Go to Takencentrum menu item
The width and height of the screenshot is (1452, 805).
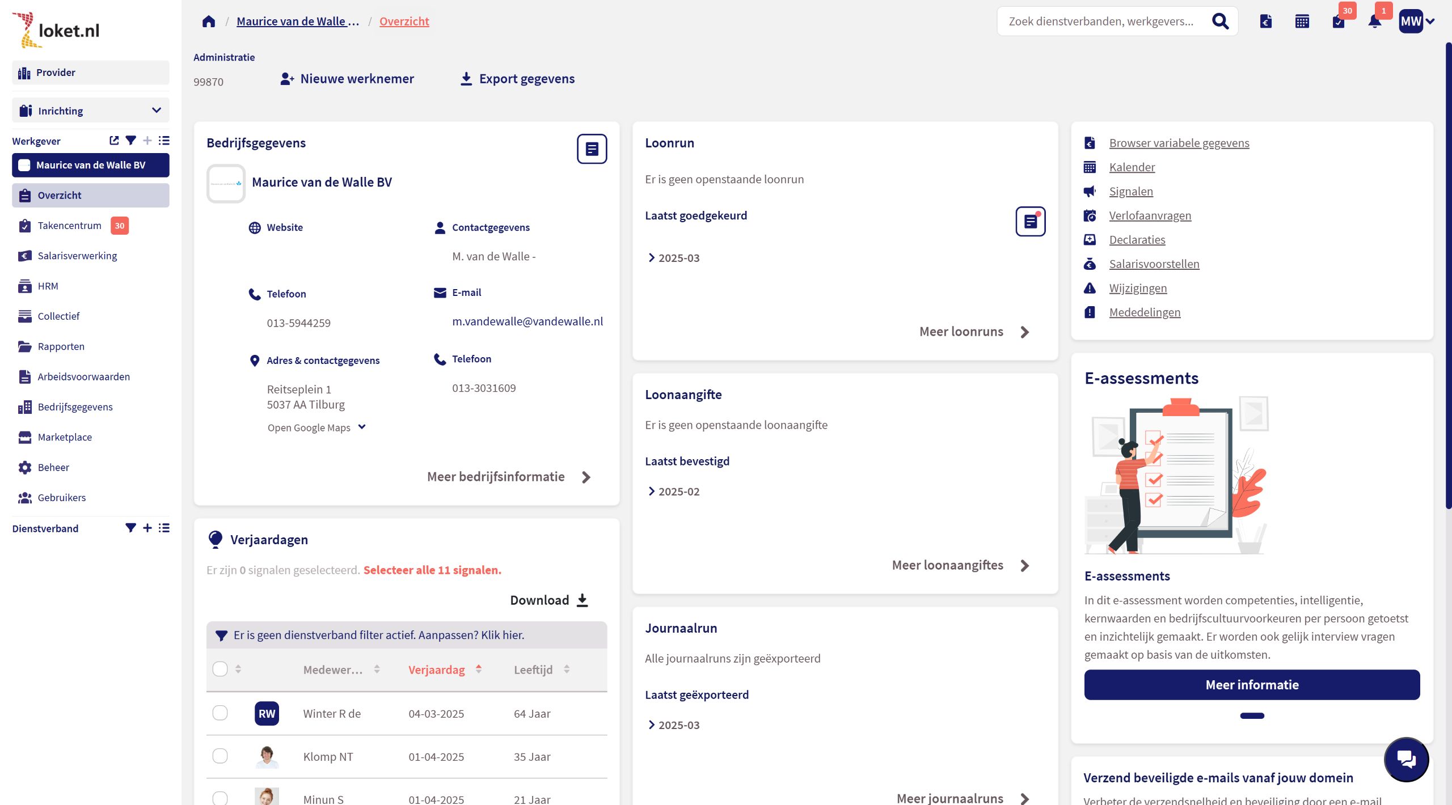pyautogui.click(x=69, y=226)
